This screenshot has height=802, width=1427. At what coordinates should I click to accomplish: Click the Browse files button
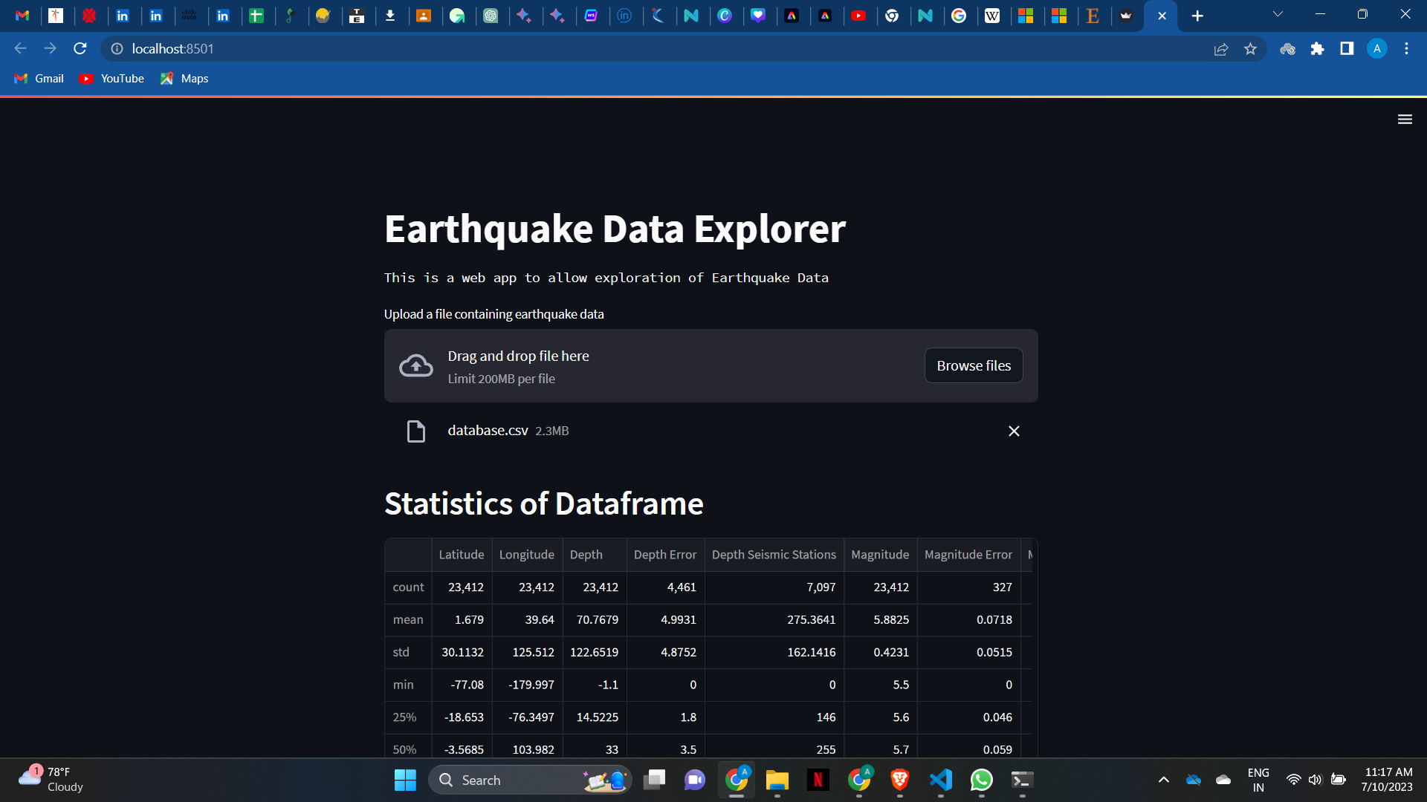974,365
